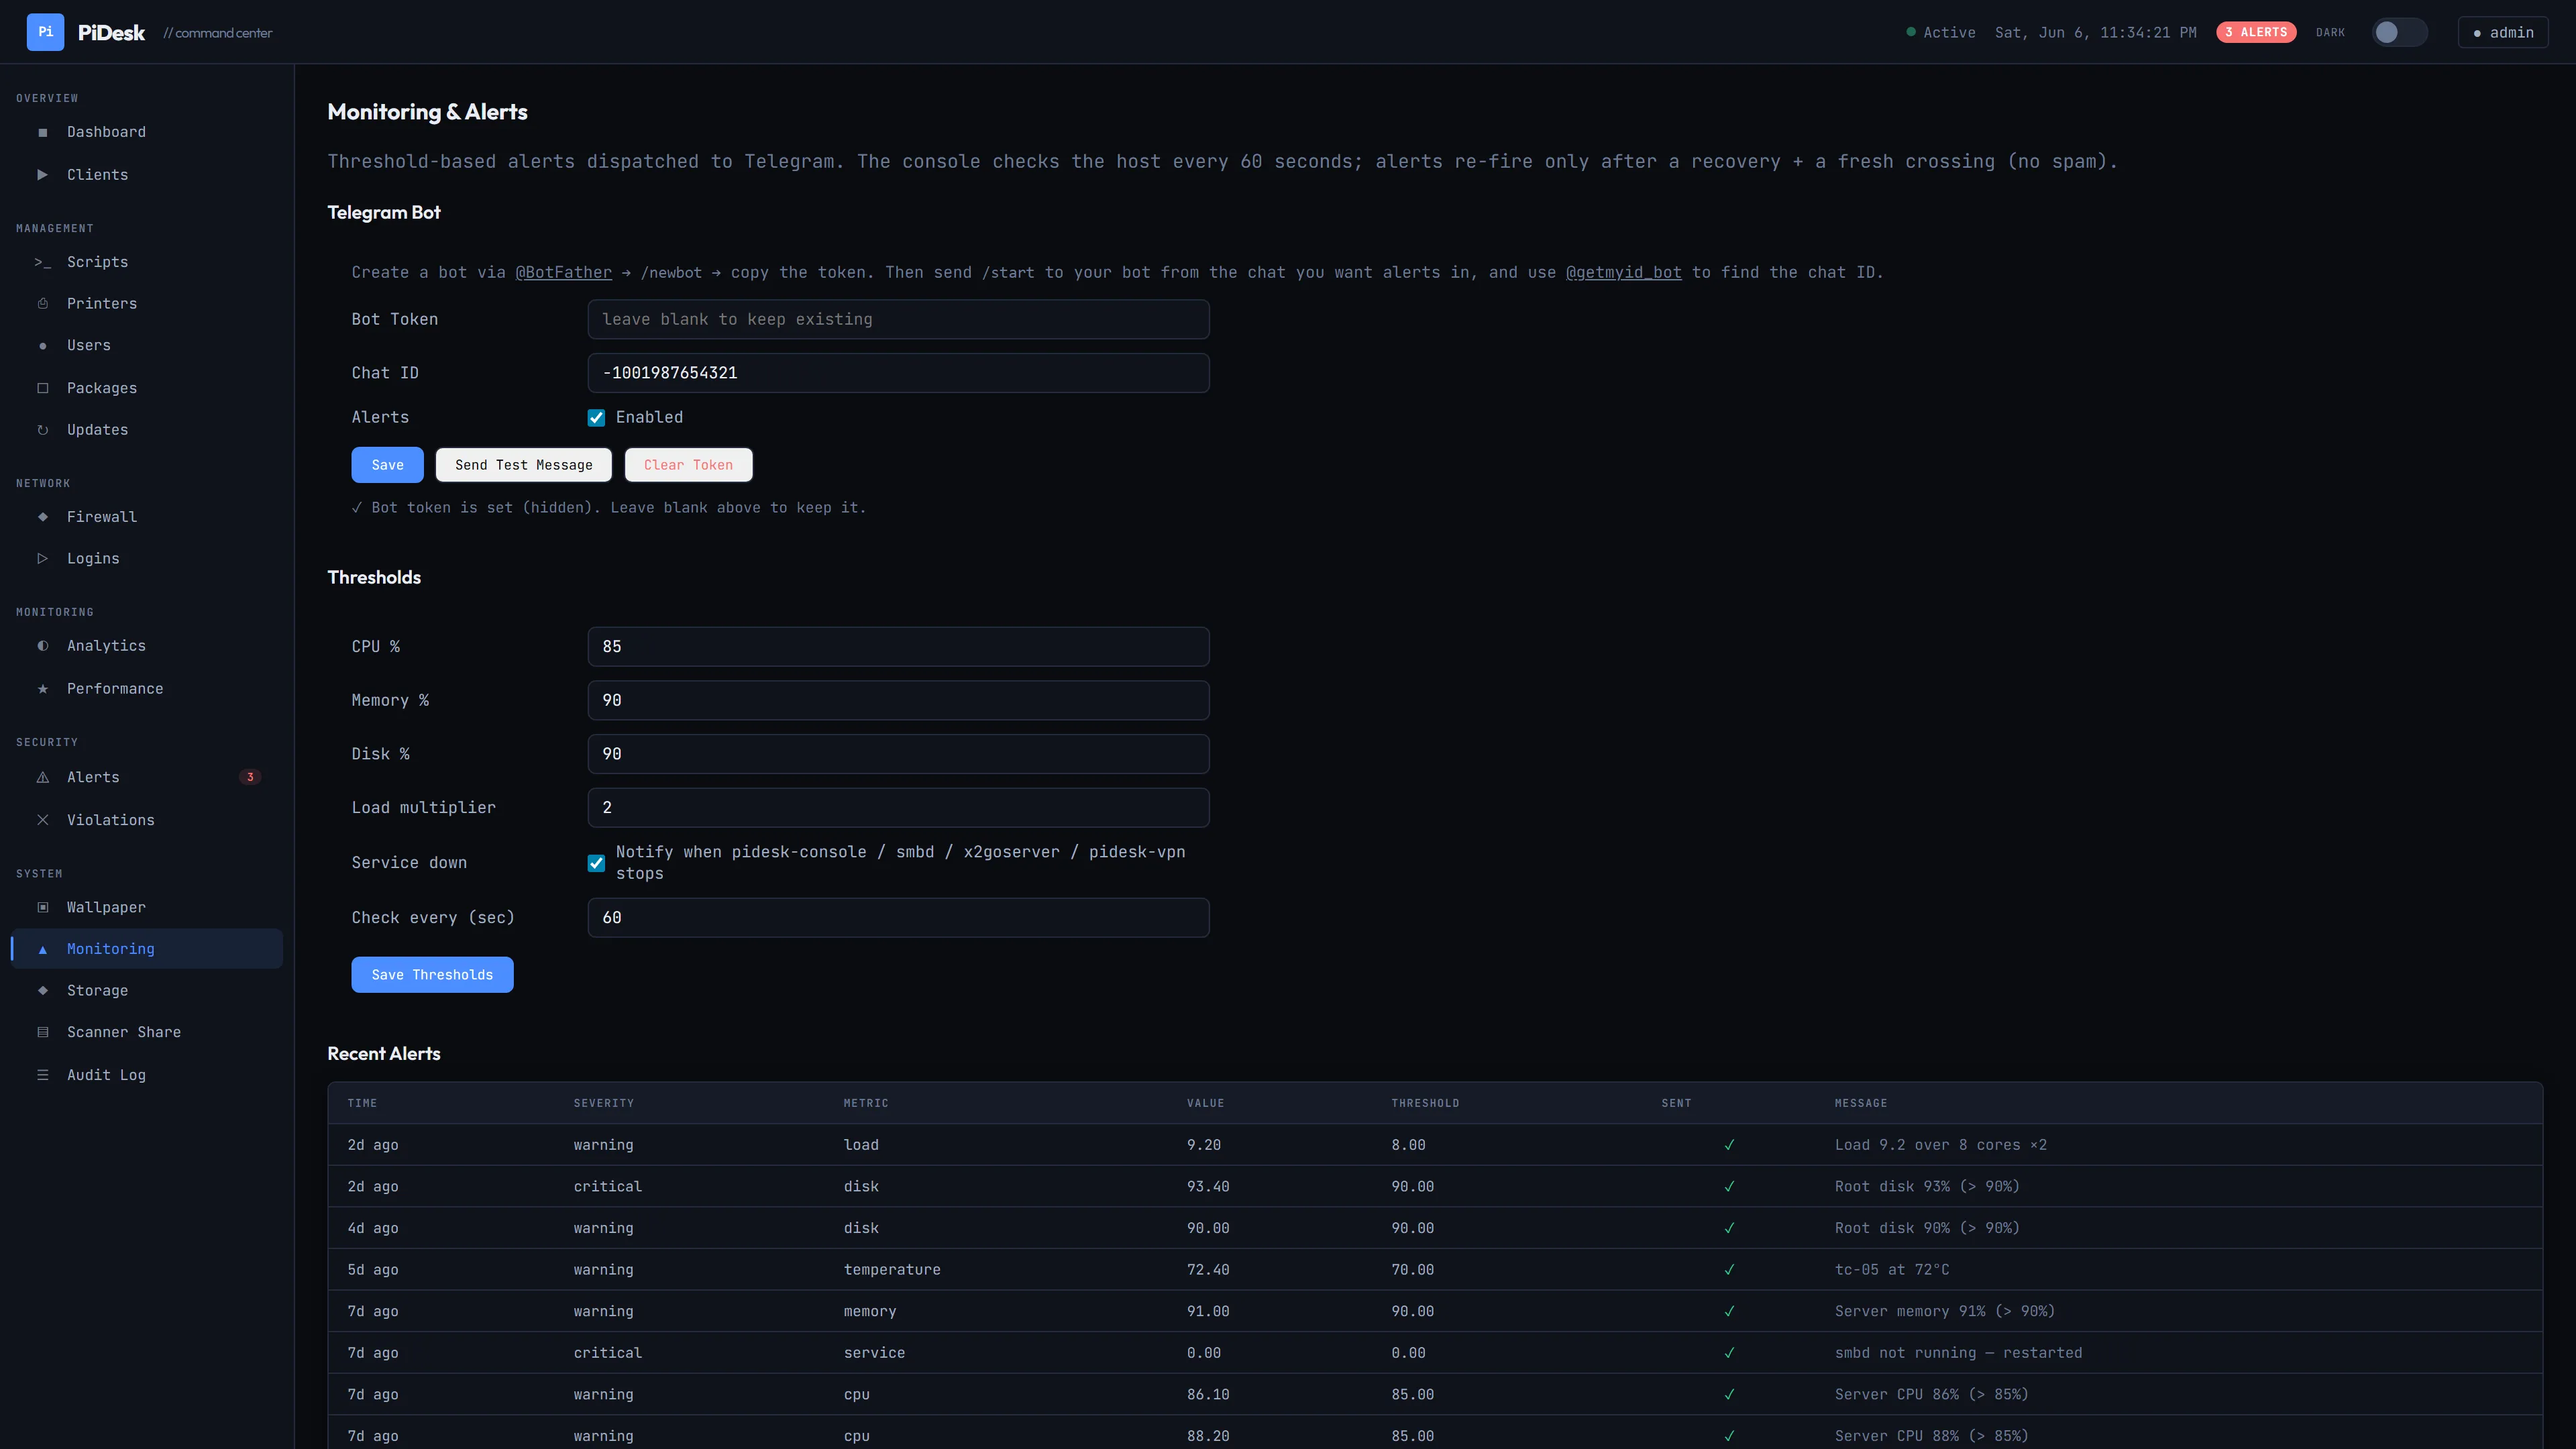
Task: Click the Bot Token input field
Action: click(x=898, y=319)
